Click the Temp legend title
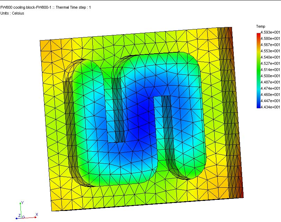The image size is (281, 222). 261,26
